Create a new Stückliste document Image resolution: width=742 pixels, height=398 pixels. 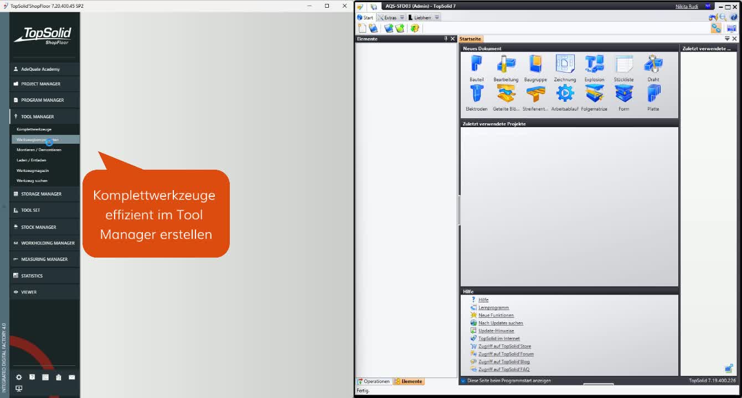pyautogui.click(x=624, y=69)
